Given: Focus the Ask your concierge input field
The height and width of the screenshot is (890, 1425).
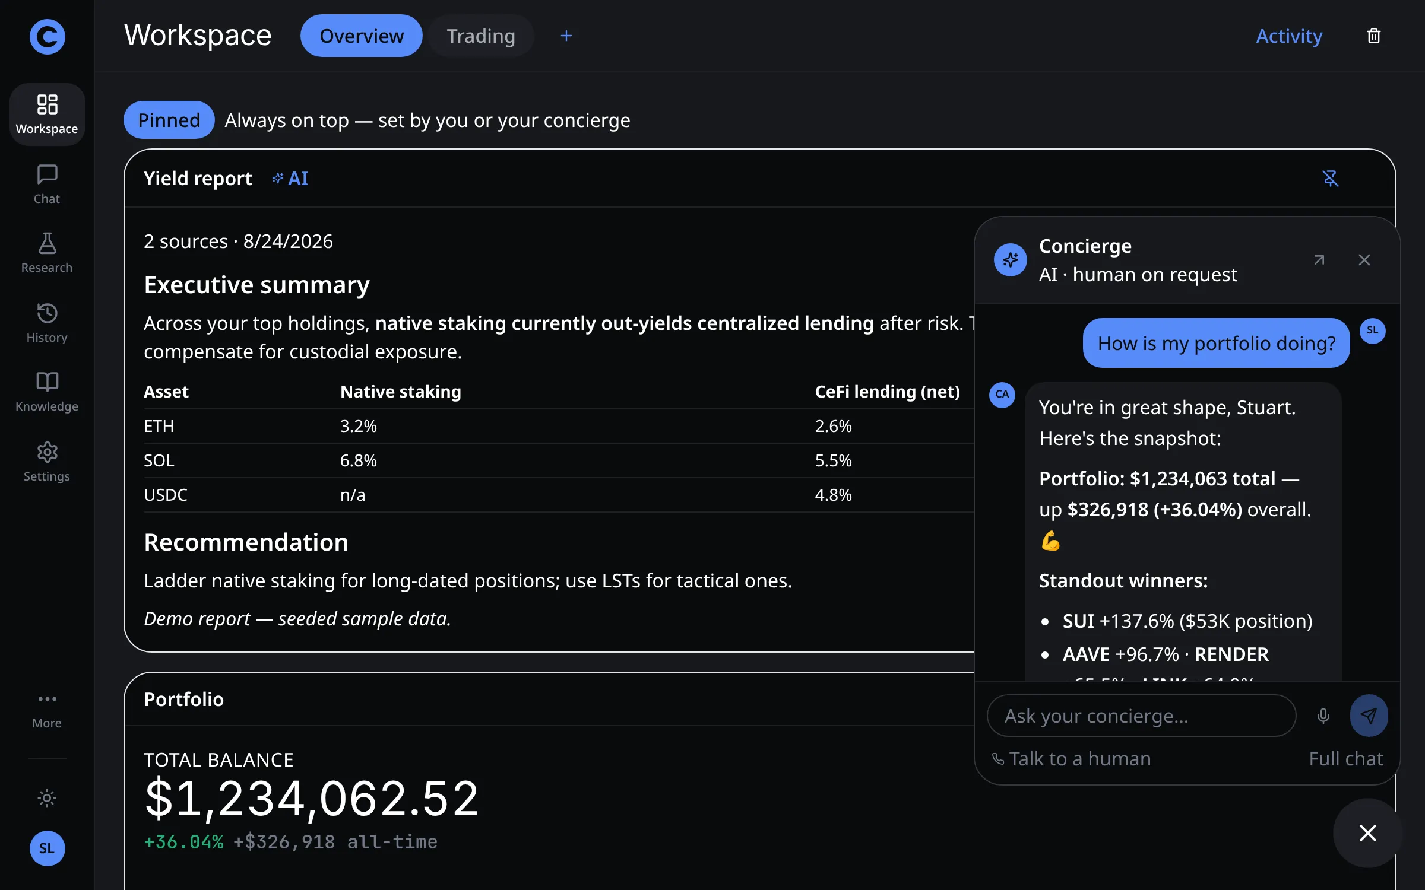Looking at the screenshot, I should 1141,716.
